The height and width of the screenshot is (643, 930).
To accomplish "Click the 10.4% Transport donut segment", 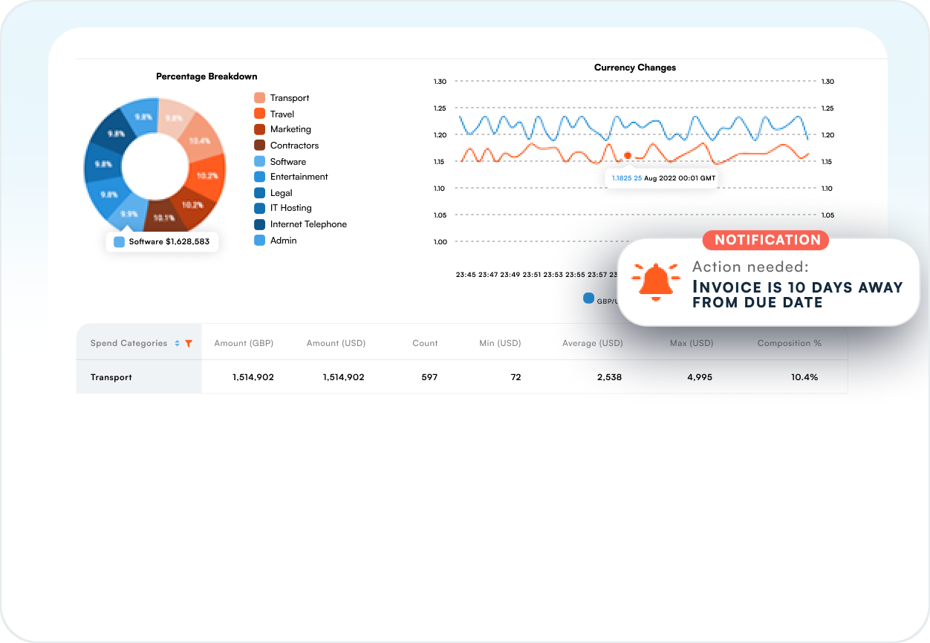I will coord(199,140).
